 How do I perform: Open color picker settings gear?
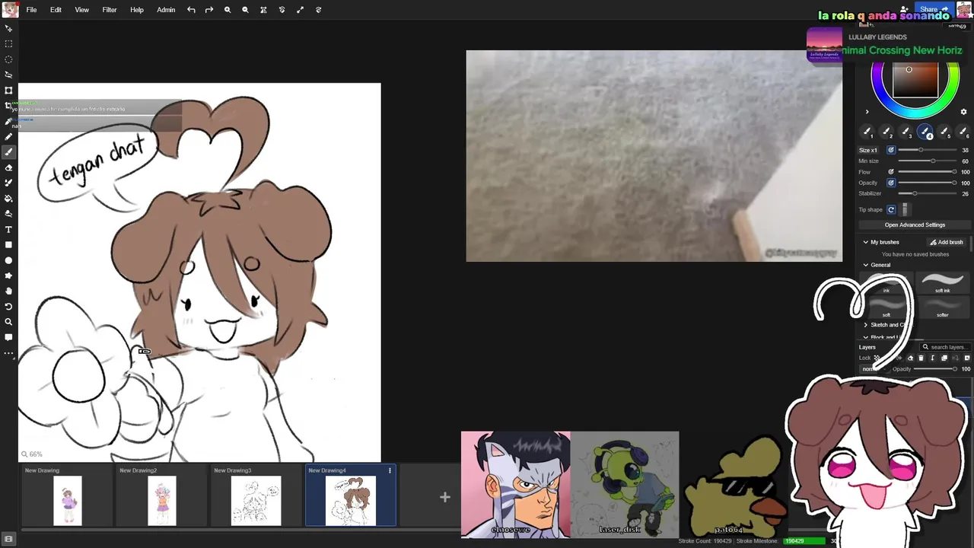[x=963, y=112]
